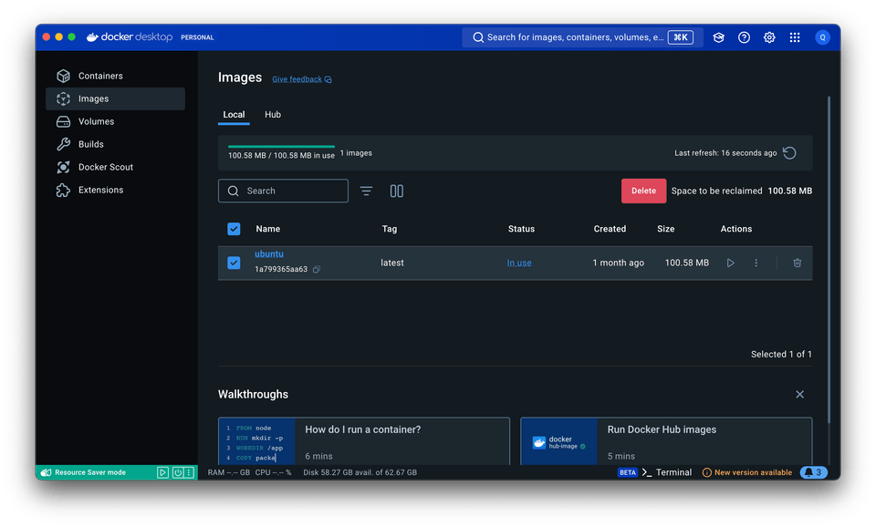This screenshot has width=876, height=527.
Task: Select Images in the sidebar
Action: pyautogui.click(x=115, y=98)
